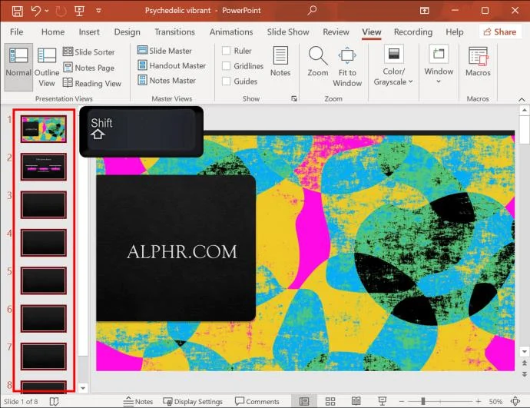Open Grid and Guides dialog launcher
This screenshot has width=530, height=408.
click(x=294, y=98)
